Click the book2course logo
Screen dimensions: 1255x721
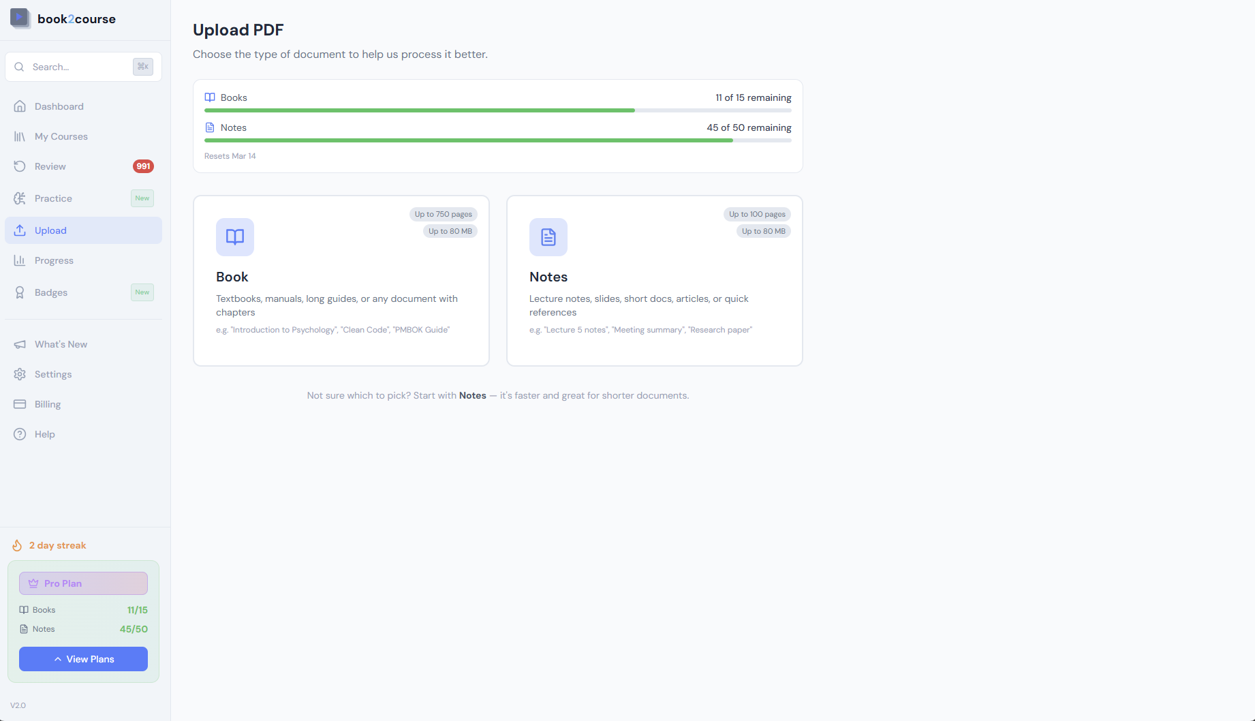coord(63,18)
